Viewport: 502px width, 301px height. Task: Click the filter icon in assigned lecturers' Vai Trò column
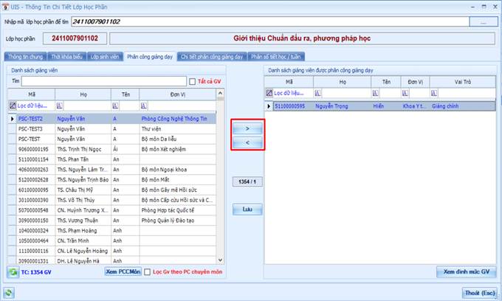coord(434,93)
